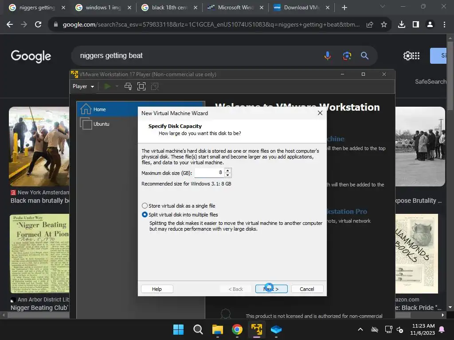Toggle Chrome side panel icon
Image resolution: width=454 pixels, height=340 pixels.
tap(416, 25)
